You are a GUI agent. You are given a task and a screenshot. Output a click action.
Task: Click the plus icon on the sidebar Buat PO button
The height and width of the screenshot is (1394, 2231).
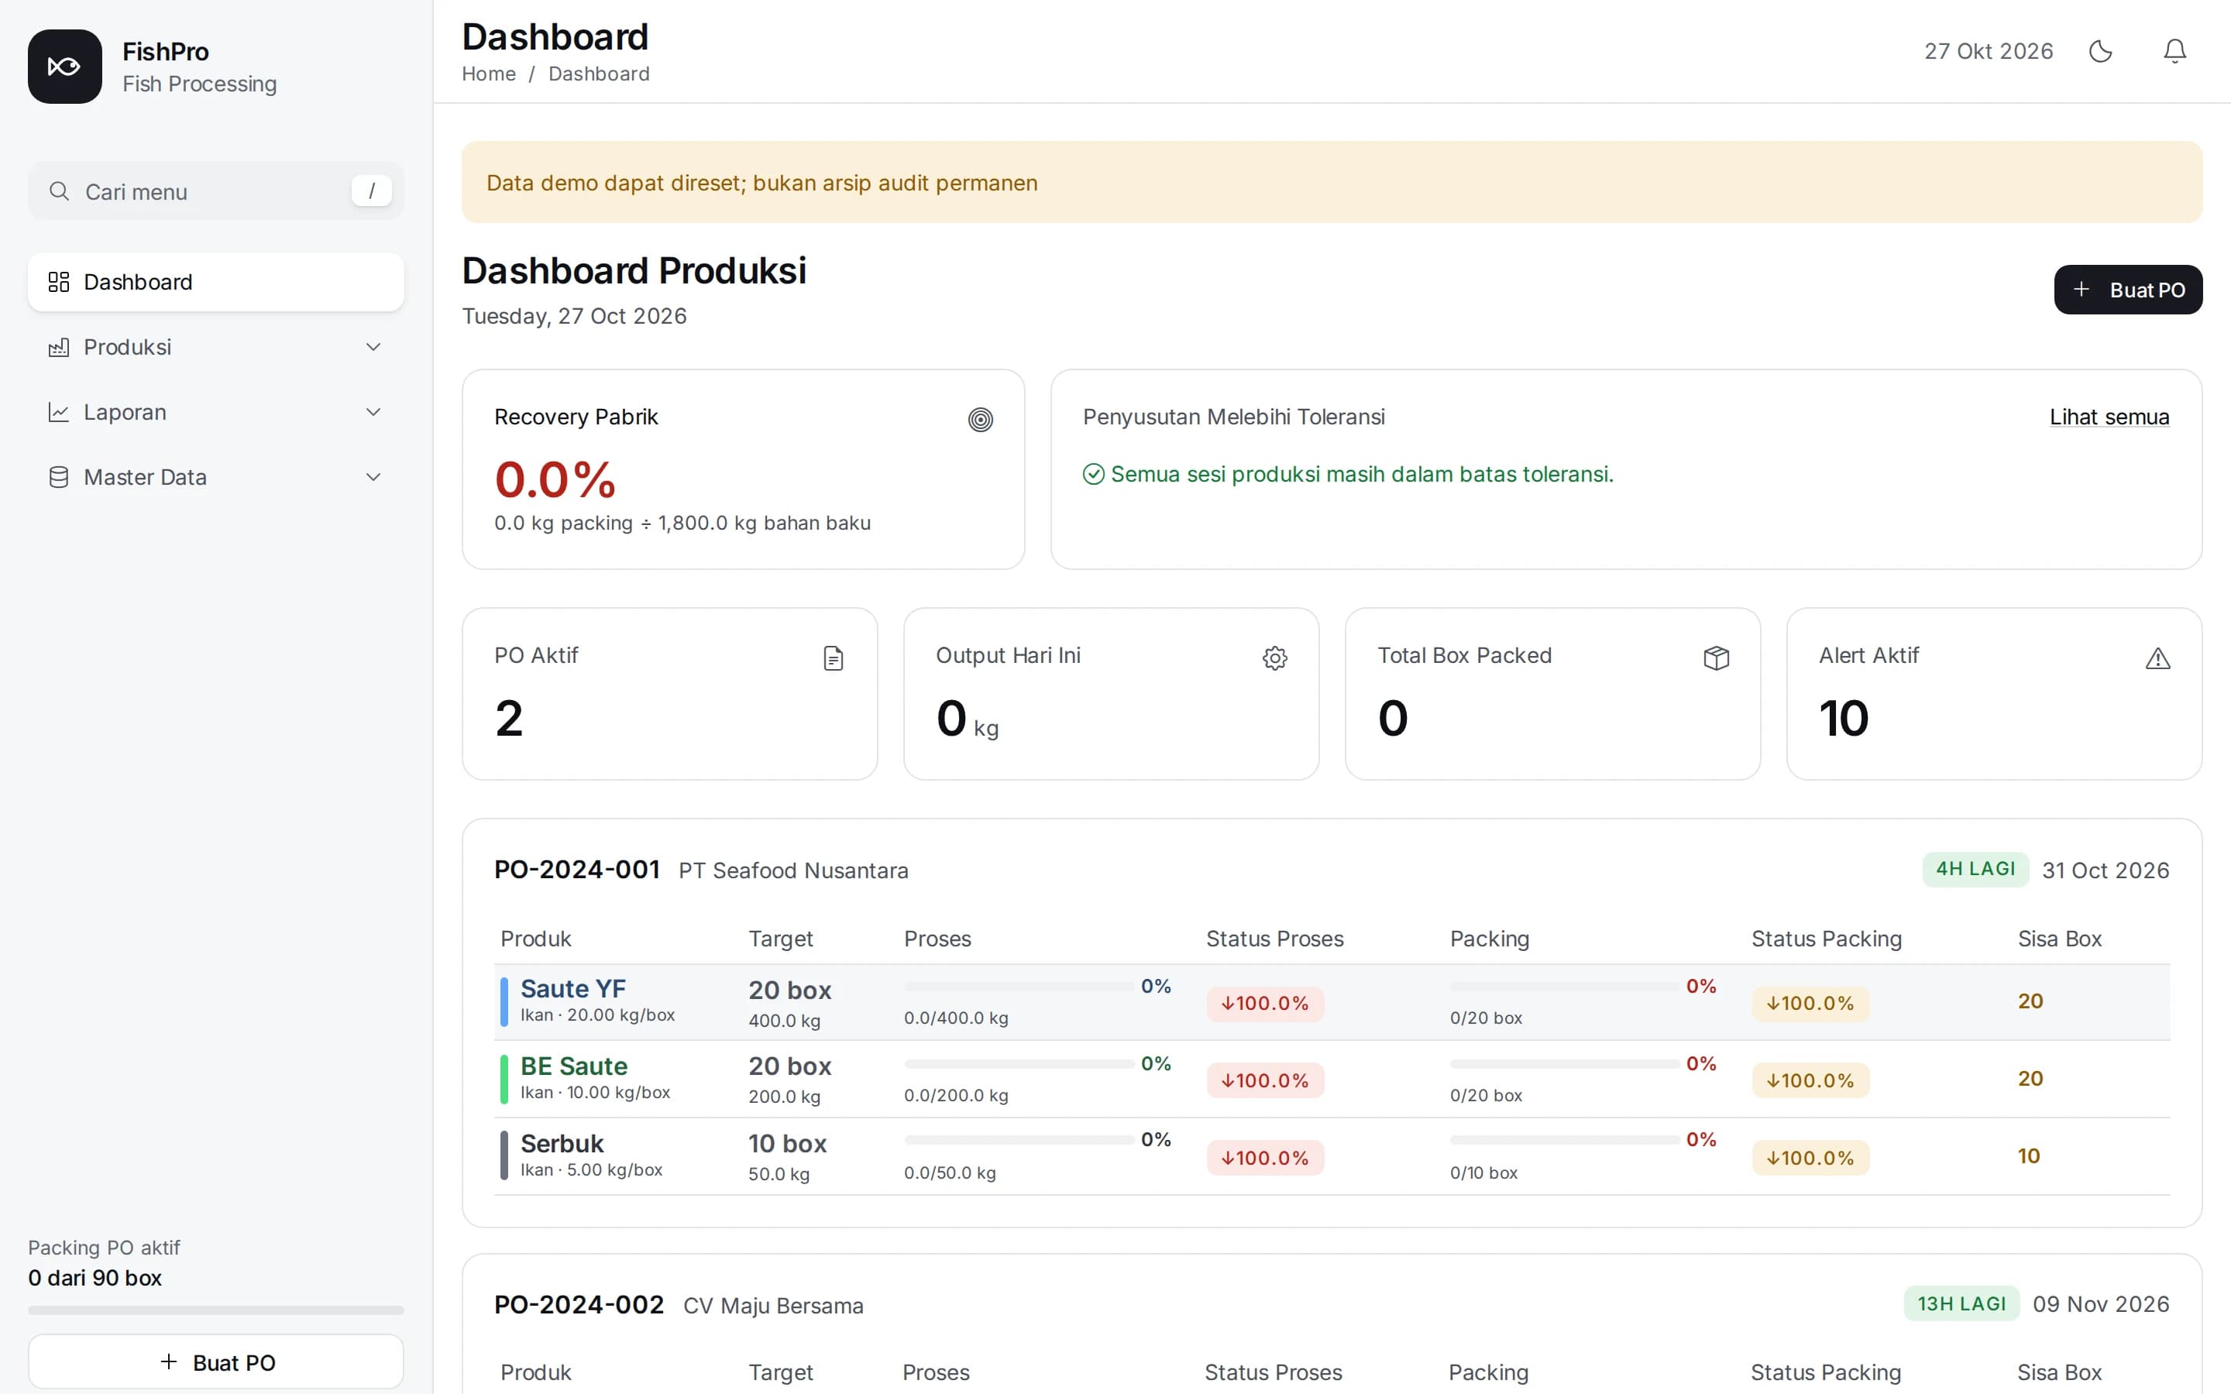169,1361
